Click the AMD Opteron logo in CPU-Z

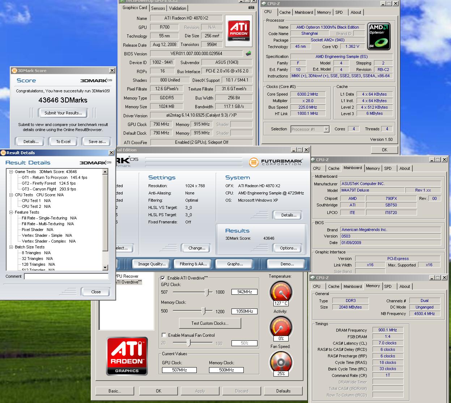(x=379, y=36)
